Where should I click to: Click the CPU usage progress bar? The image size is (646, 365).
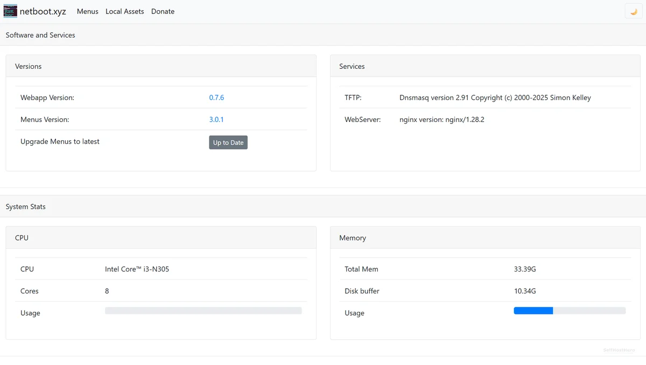[203, 311]
